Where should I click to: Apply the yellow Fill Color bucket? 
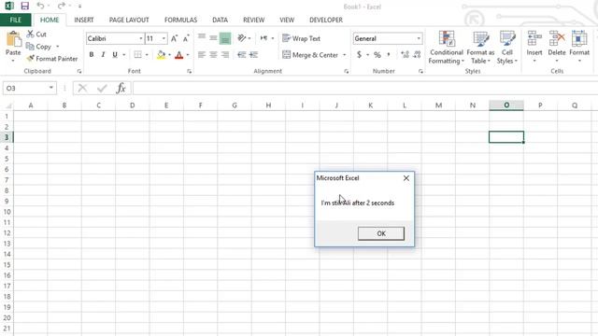[162, 55]
